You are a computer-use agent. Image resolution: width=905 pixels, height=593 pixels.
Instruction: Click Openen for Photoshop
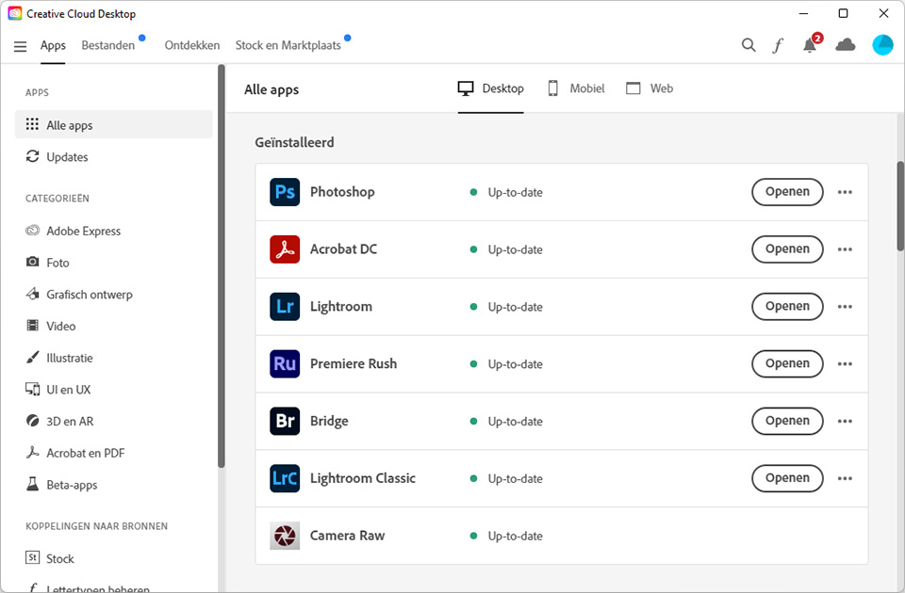pyautogui.click(x=787, y=192)
